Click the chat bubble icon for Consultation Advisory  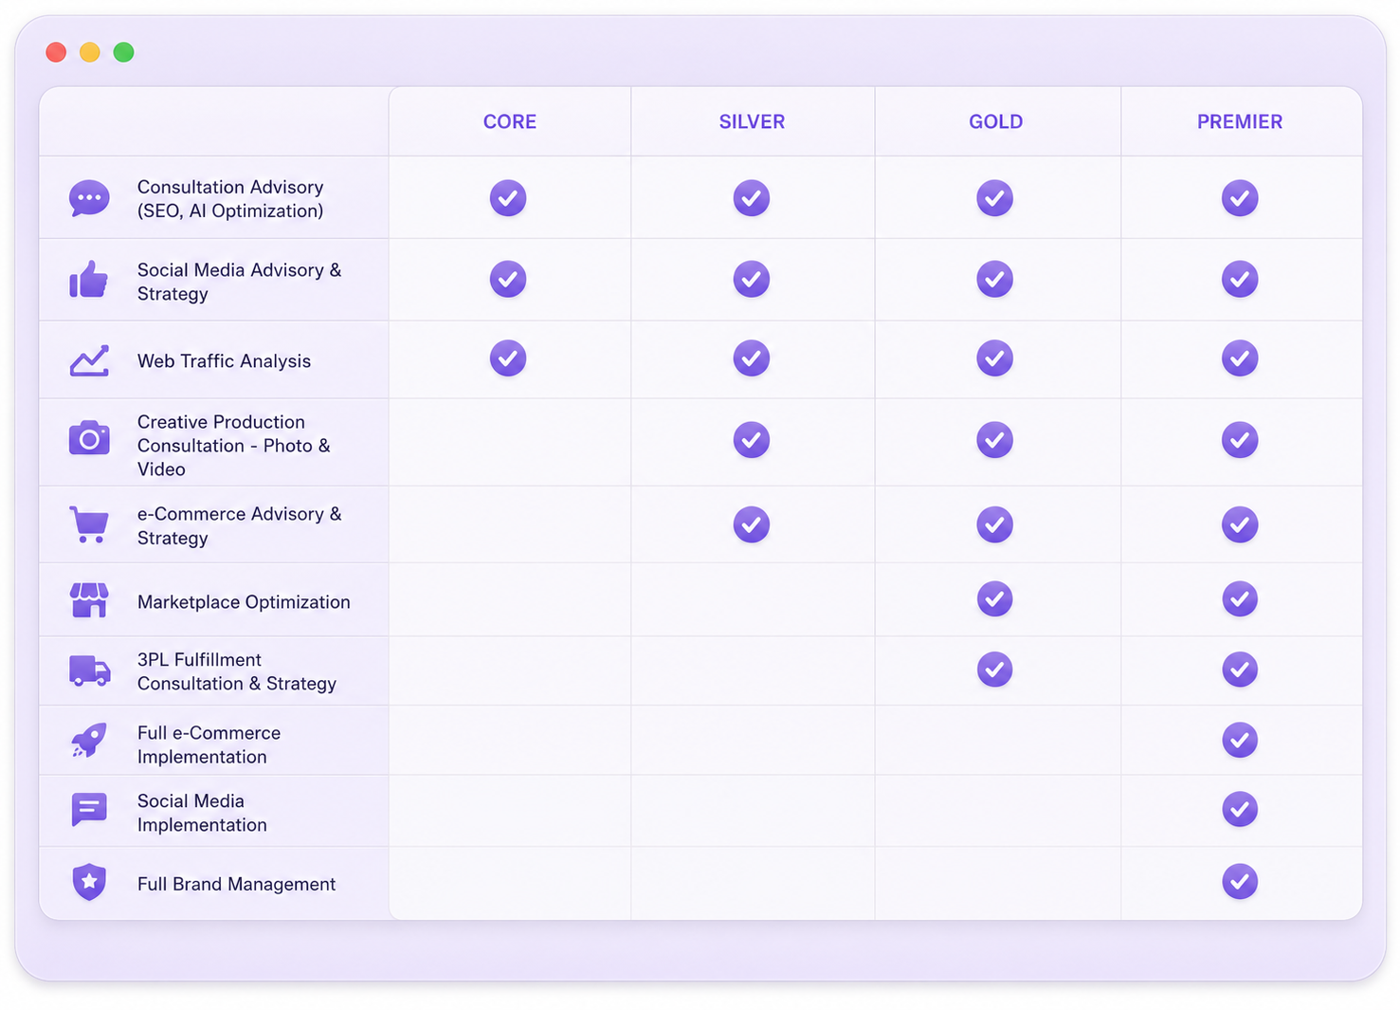[89, 199]
